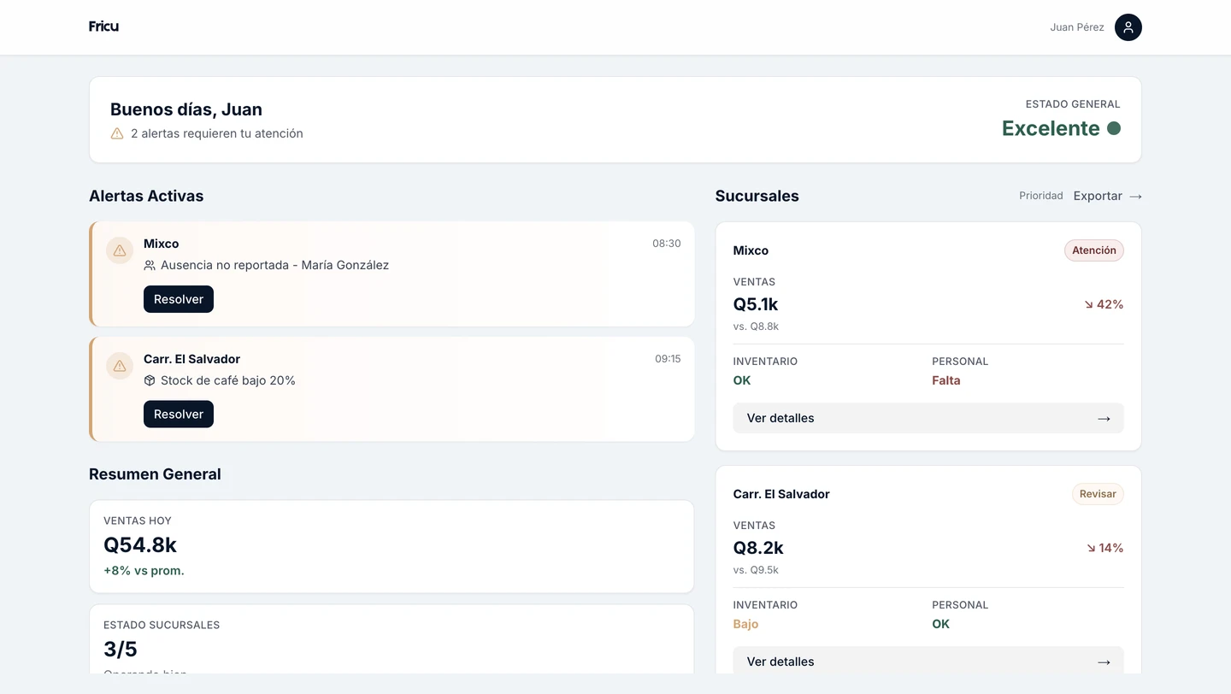Click warning icon on Mixco alert
1231x694 pixels.
(120, 250)
